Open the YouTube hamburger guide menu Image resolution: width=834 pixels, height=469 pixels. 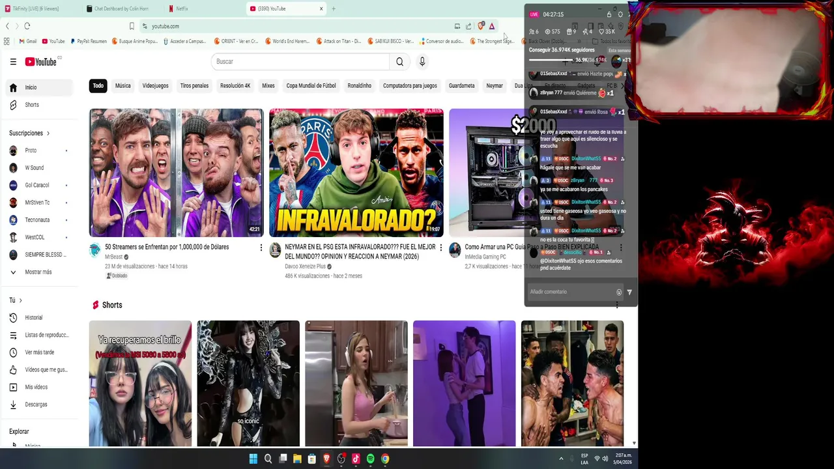13,62
